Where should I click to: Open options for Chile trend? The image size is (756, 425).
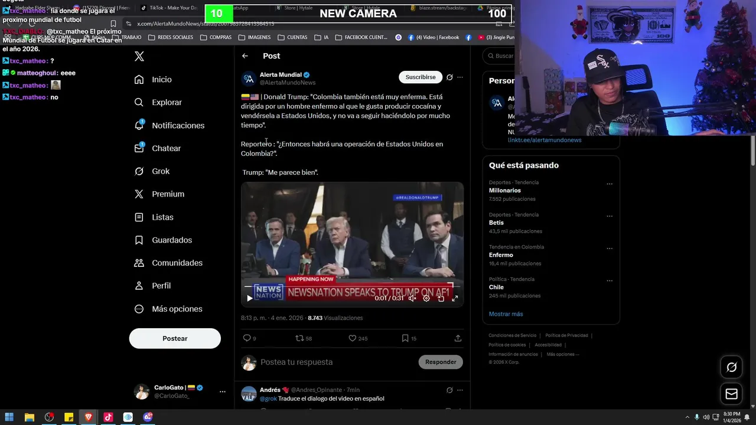coord(610,281)
